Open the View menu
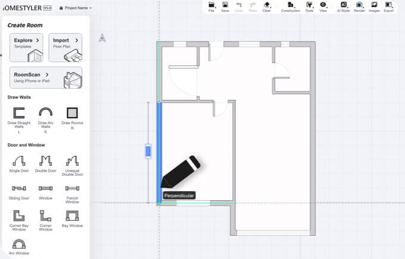Image resolution: width=405 pixels, height=259 pixels. coord(323,7)
